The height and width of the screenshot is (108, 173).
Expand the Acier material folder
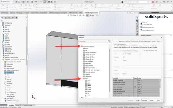point(82,48)
